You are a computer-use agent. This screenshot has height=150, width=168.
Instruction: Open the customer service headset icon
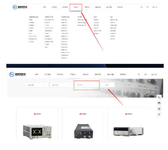click(x=159, y=103)
